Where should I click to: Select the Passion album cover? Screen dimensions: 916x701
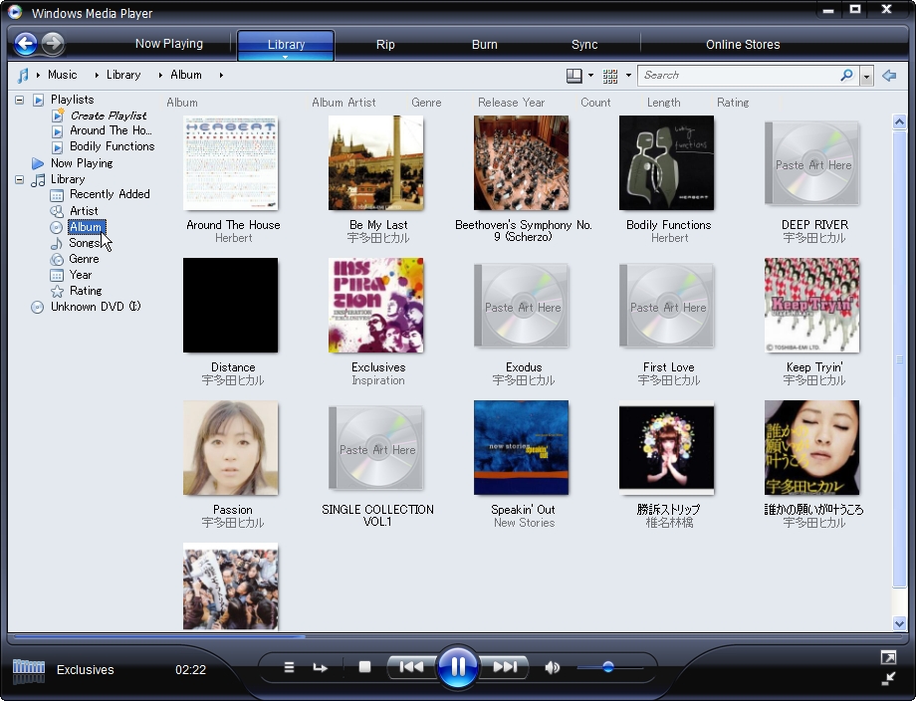pos(231,448)
